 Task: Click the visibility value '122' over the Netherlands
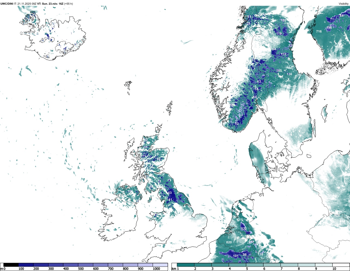tap(244, 229)
